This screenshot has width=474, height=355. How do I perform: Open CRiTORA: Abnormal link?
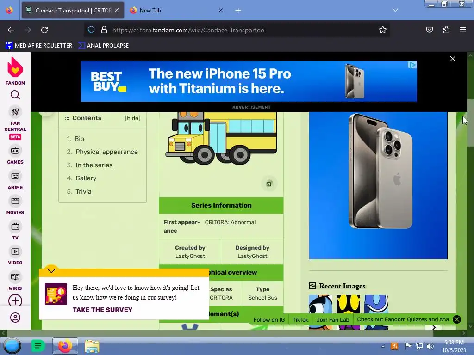coord(230,222)
